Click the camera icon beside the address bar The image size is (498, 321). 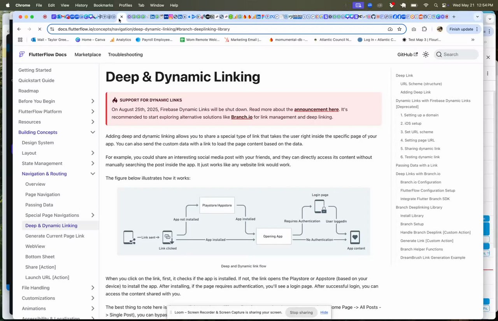pyautogui.click(x=414, y=29)
